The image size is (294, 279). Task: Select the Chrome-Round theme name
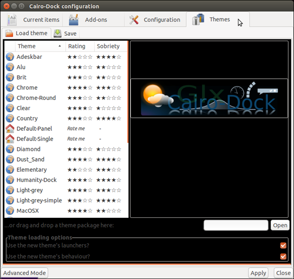(x=36, y=98)
